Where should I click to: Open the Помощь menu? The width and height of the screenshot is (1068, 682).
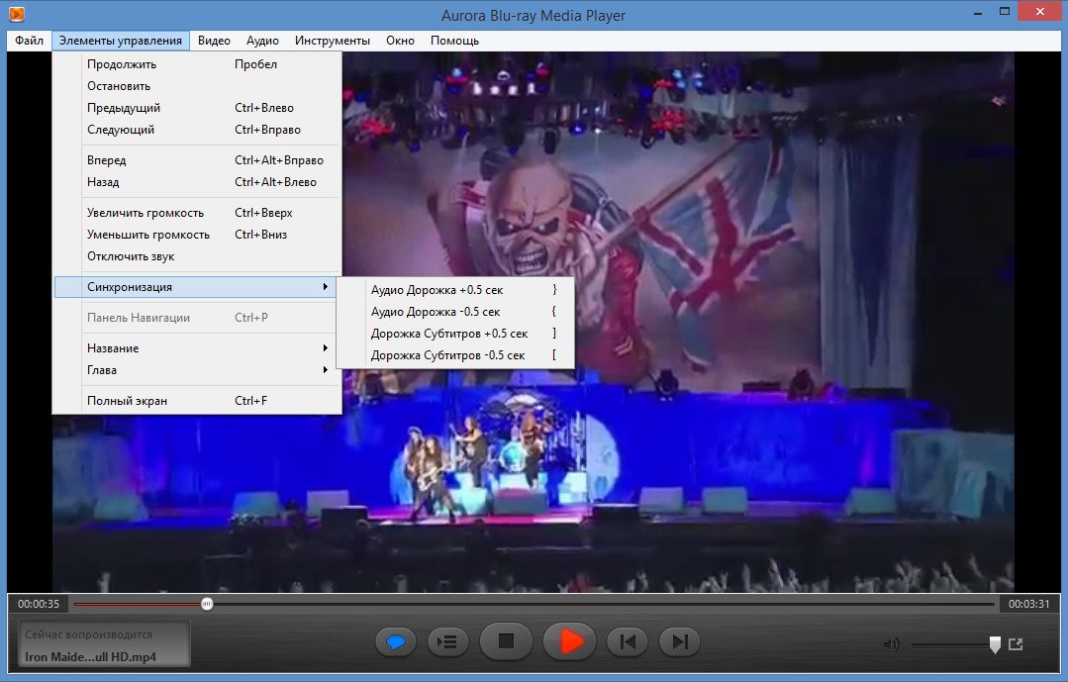[454, 41]
